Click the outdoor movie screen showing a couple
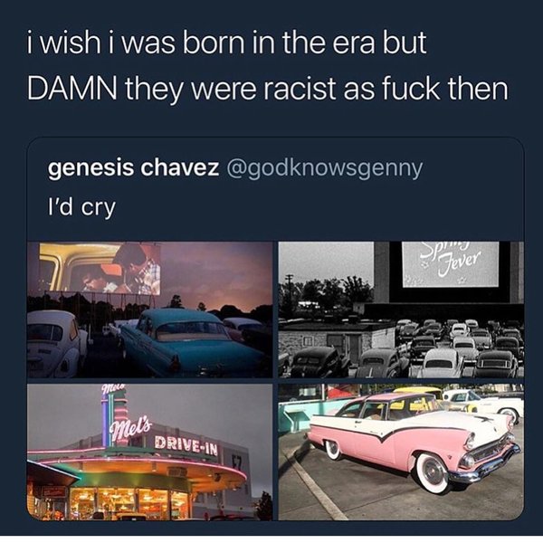Image resolution: width=543 pixels, height=543 pixels. 100,269
